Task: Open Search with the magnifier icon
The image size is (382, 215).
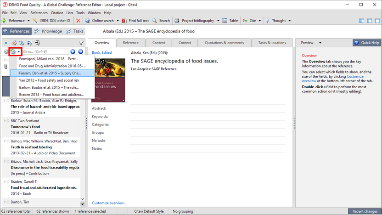Action: tap(154, 21)
